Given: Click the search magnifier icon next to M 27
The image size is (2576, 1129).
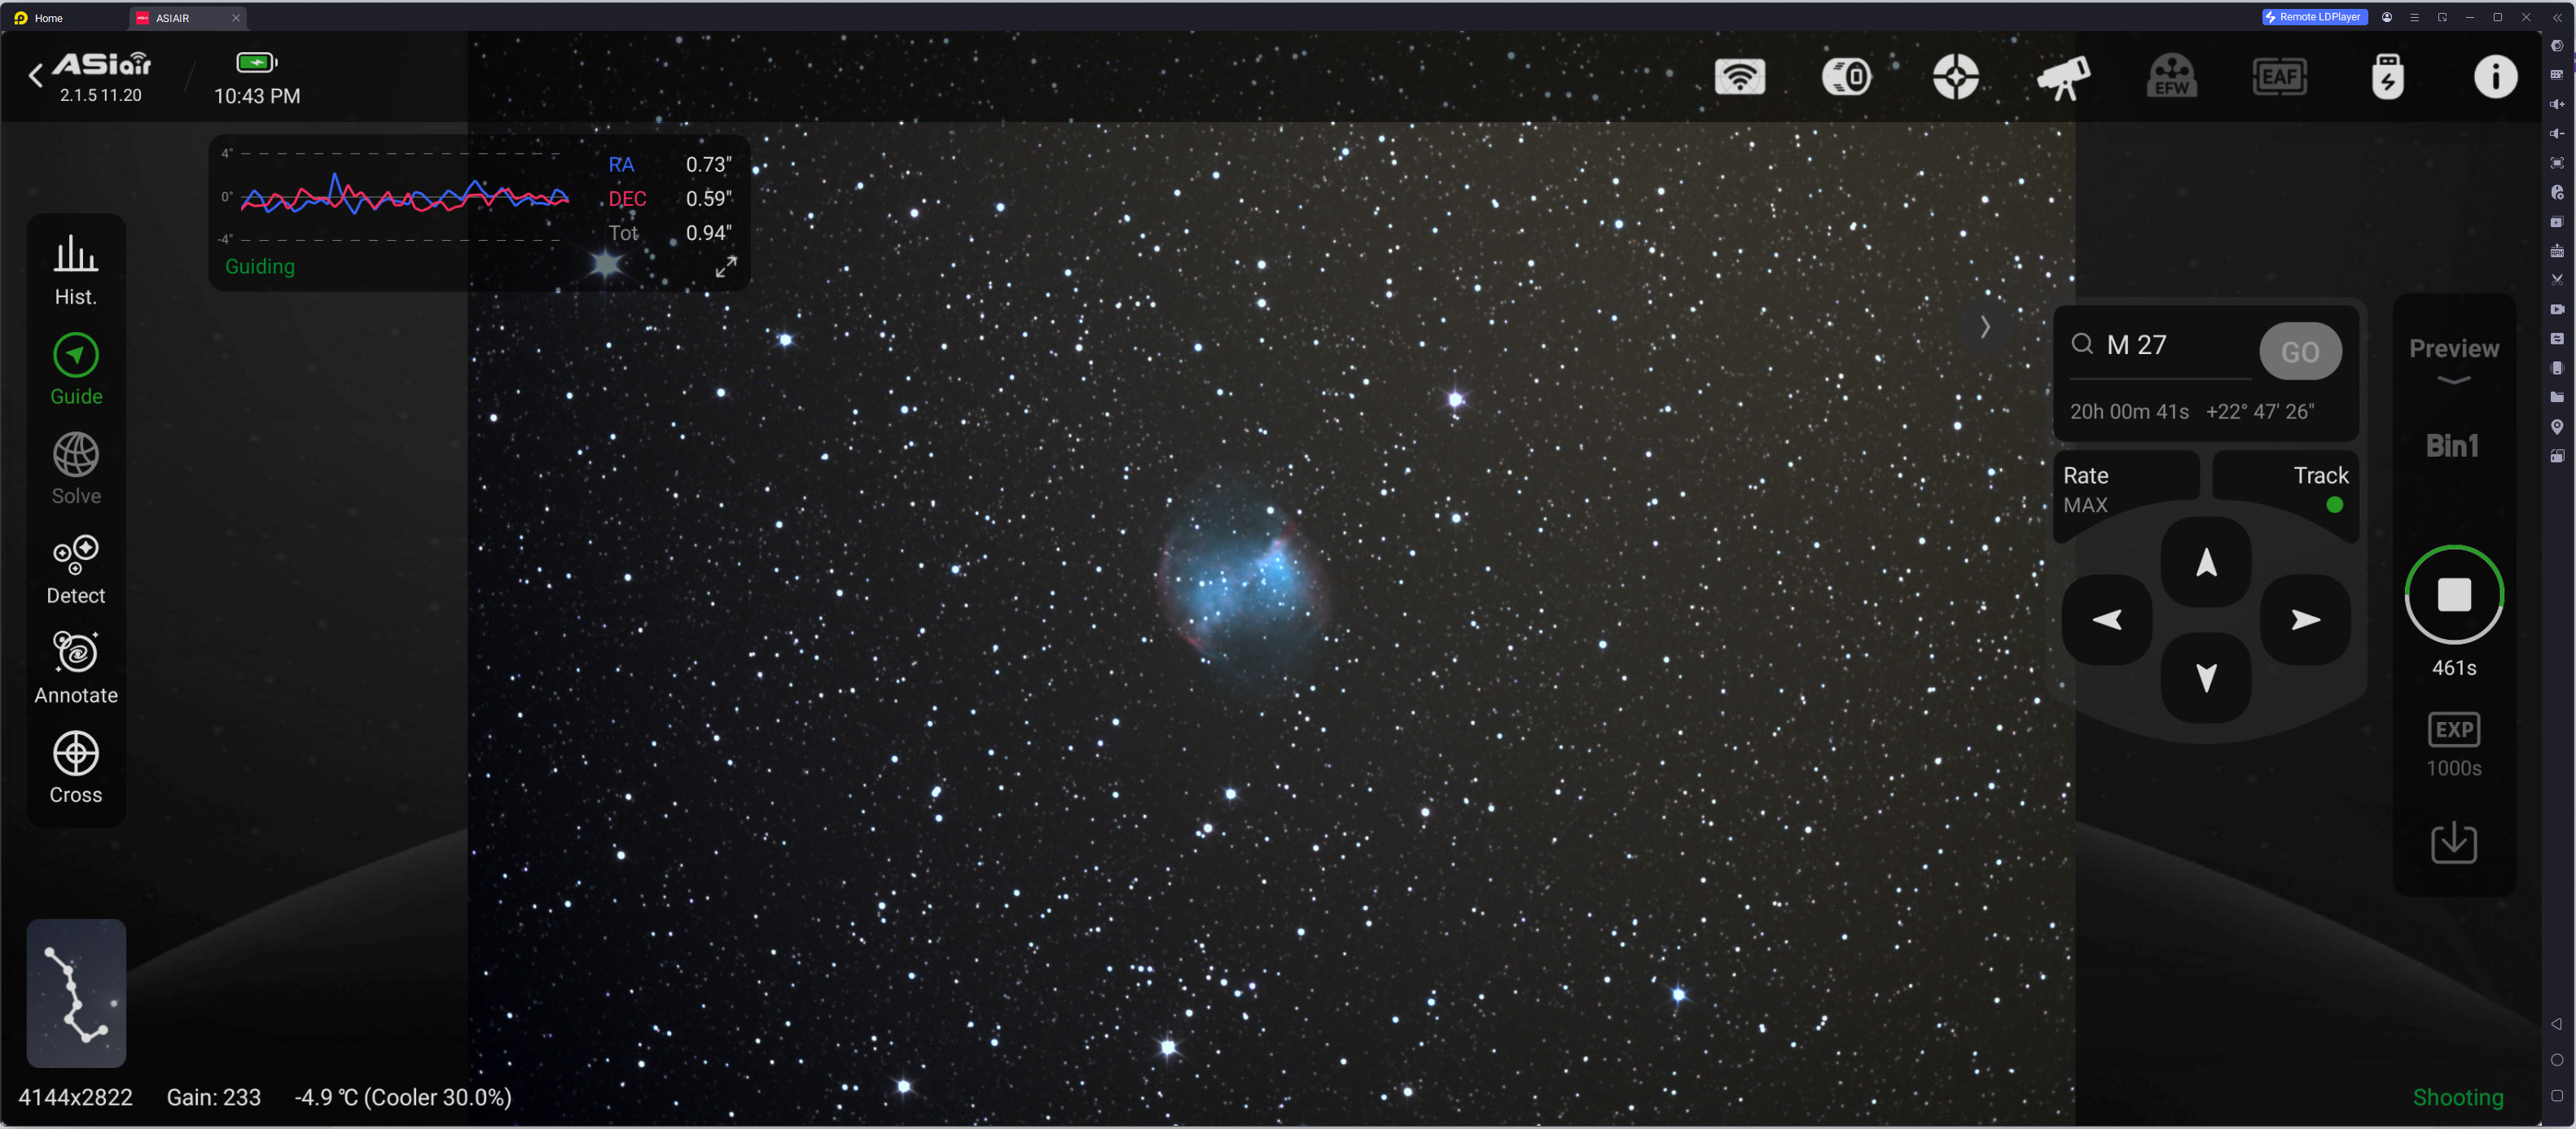Looking at the screenshot, I should click(x=2082, y=344).
